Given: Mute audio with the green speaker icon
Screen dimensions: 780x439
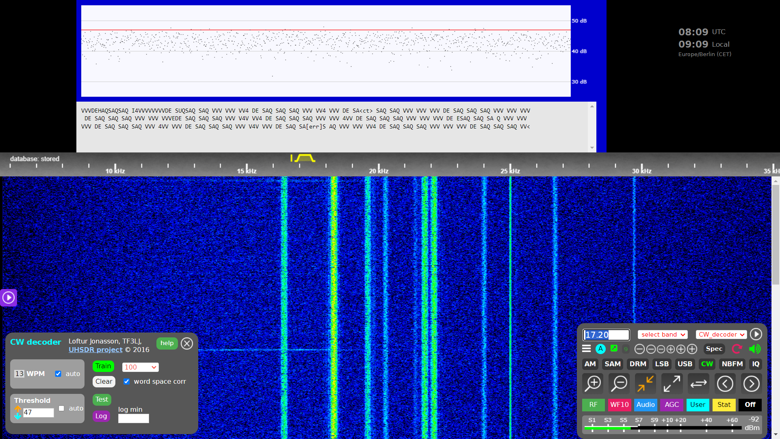Looking at the screenshot, I should tap(754, 349).
